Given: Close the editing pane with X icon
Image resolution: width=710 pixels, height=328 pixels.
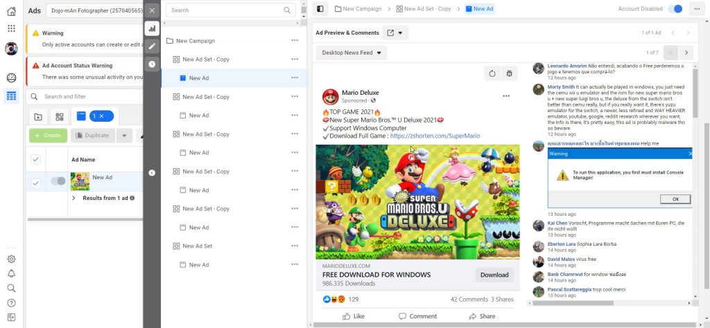Looking at the screenshot, I should point(152,10).
